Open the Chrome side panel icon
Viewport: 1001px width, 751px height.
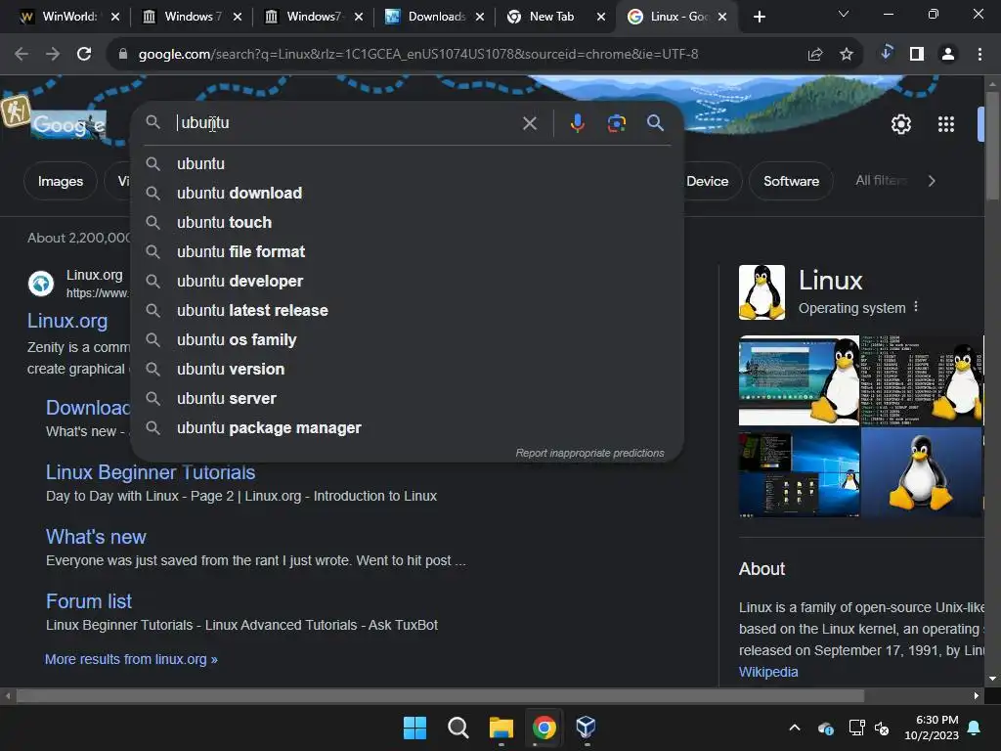tap(917, 55)
